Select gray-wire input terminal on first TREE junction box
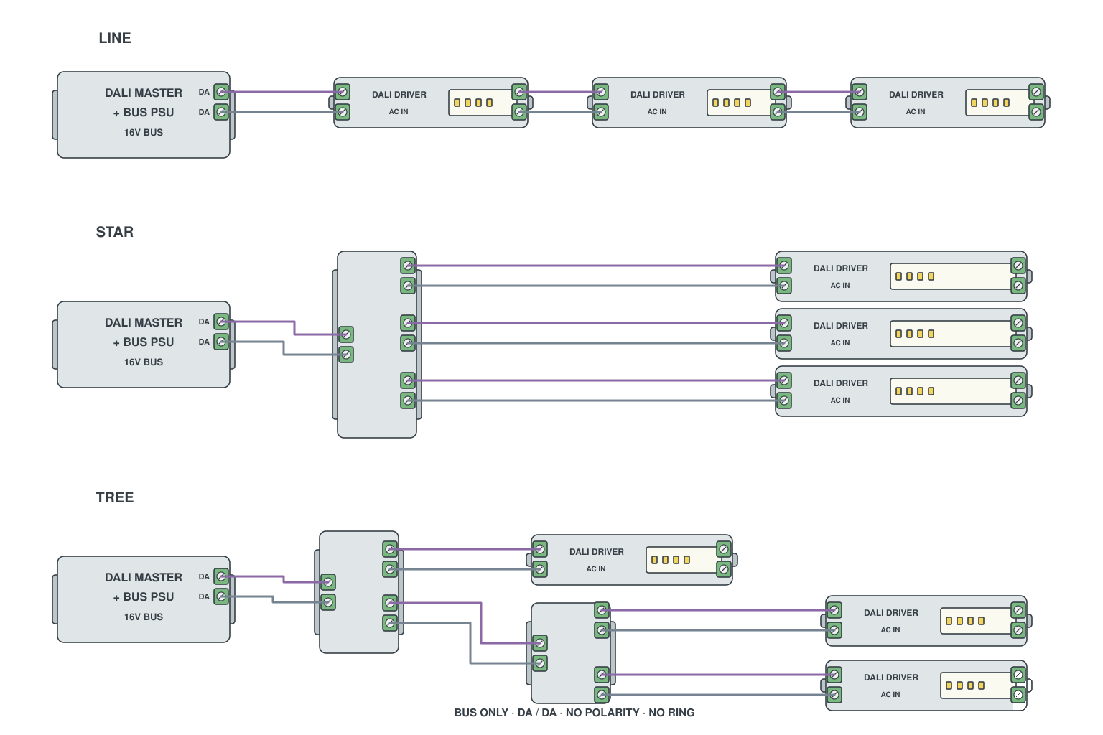1103x735 pixels. tap(328, 602)
